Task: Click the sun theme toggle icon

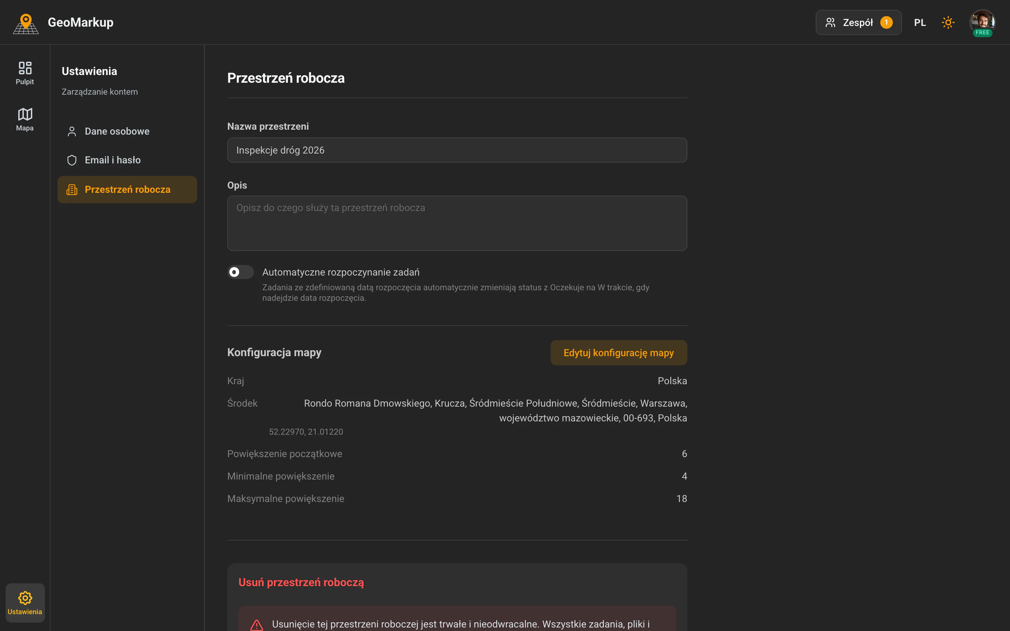Action: click(948, 22)
